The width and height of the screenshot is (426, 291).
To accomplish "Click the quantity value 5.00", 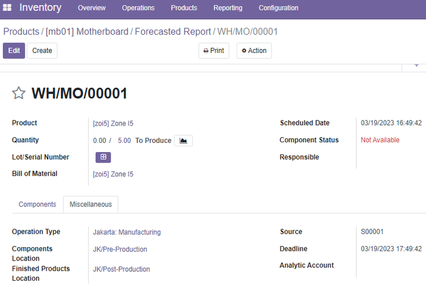I will tap(124, 141).
